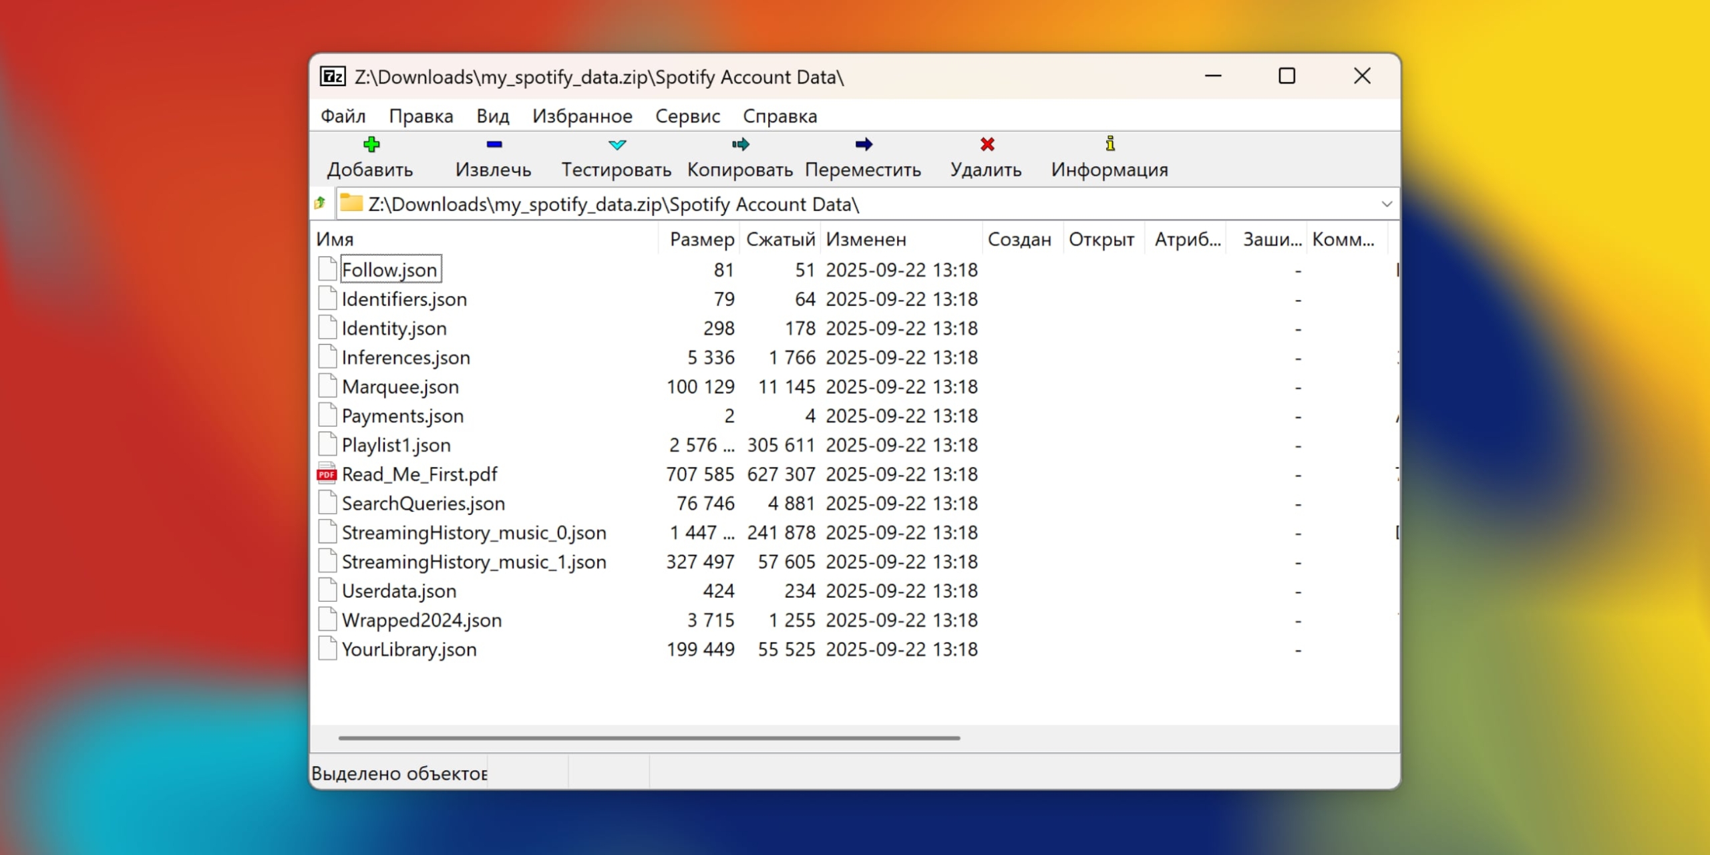This screenshot has height=855, width=1710.
Task: Open the Вид menu
Action: (x=492, y=116)
